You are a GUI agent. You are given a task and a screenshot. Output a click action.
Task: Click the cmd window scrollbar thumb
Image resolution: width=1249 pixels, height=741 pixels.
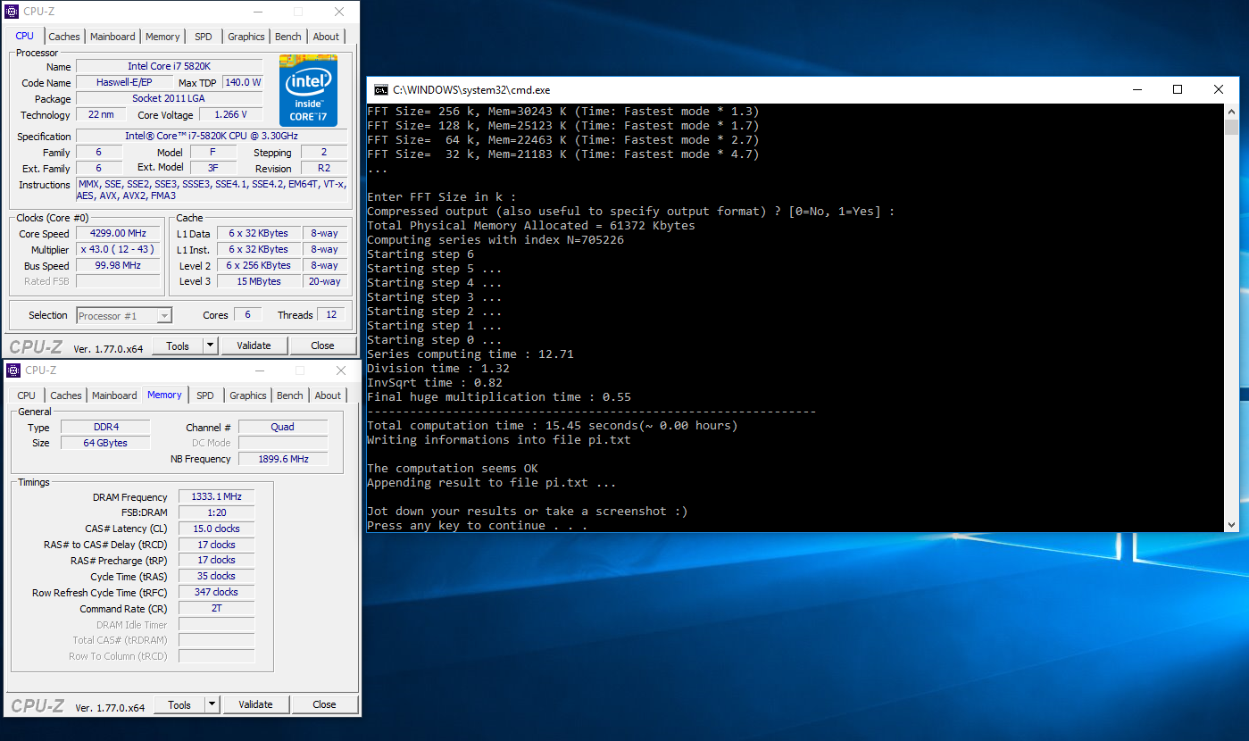click(1232, 128)
